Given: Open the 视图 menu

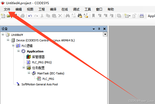Looking at the screenshot, I should click(30, 9).
